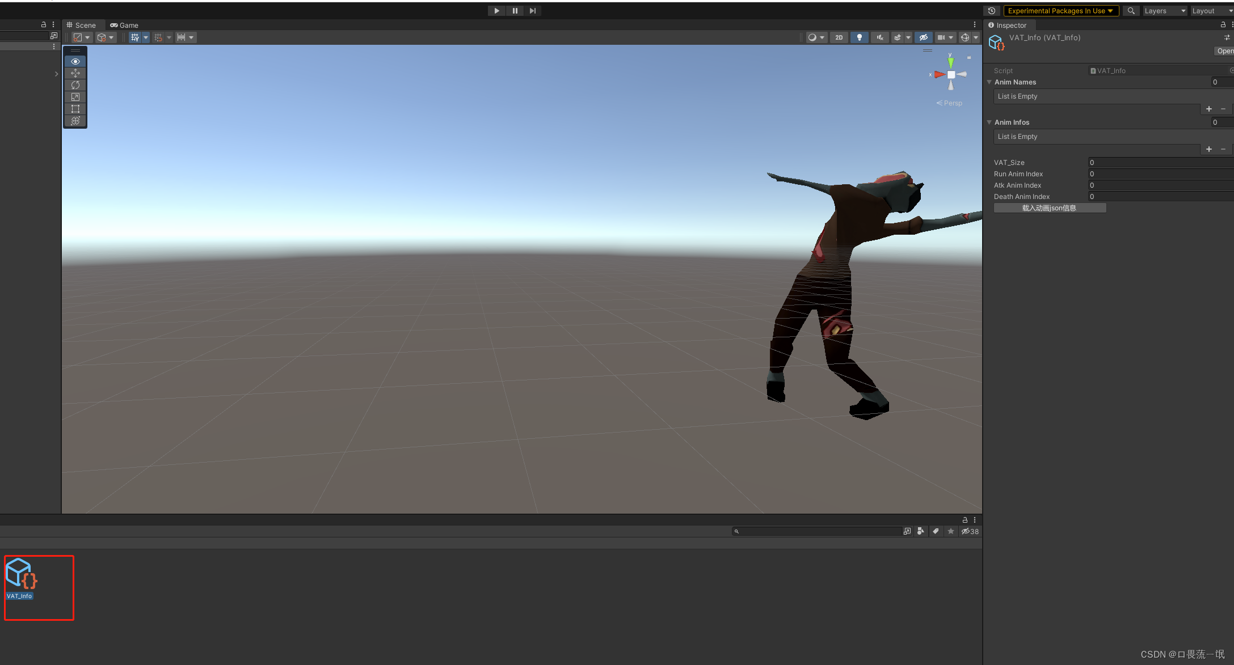Viewport: 1234px width, 665px height.
Task: Click the Step frame button
Action: 532,11
